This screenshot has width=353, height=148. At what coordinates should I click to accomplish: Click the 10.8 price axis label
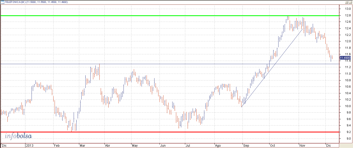[348, 80]
